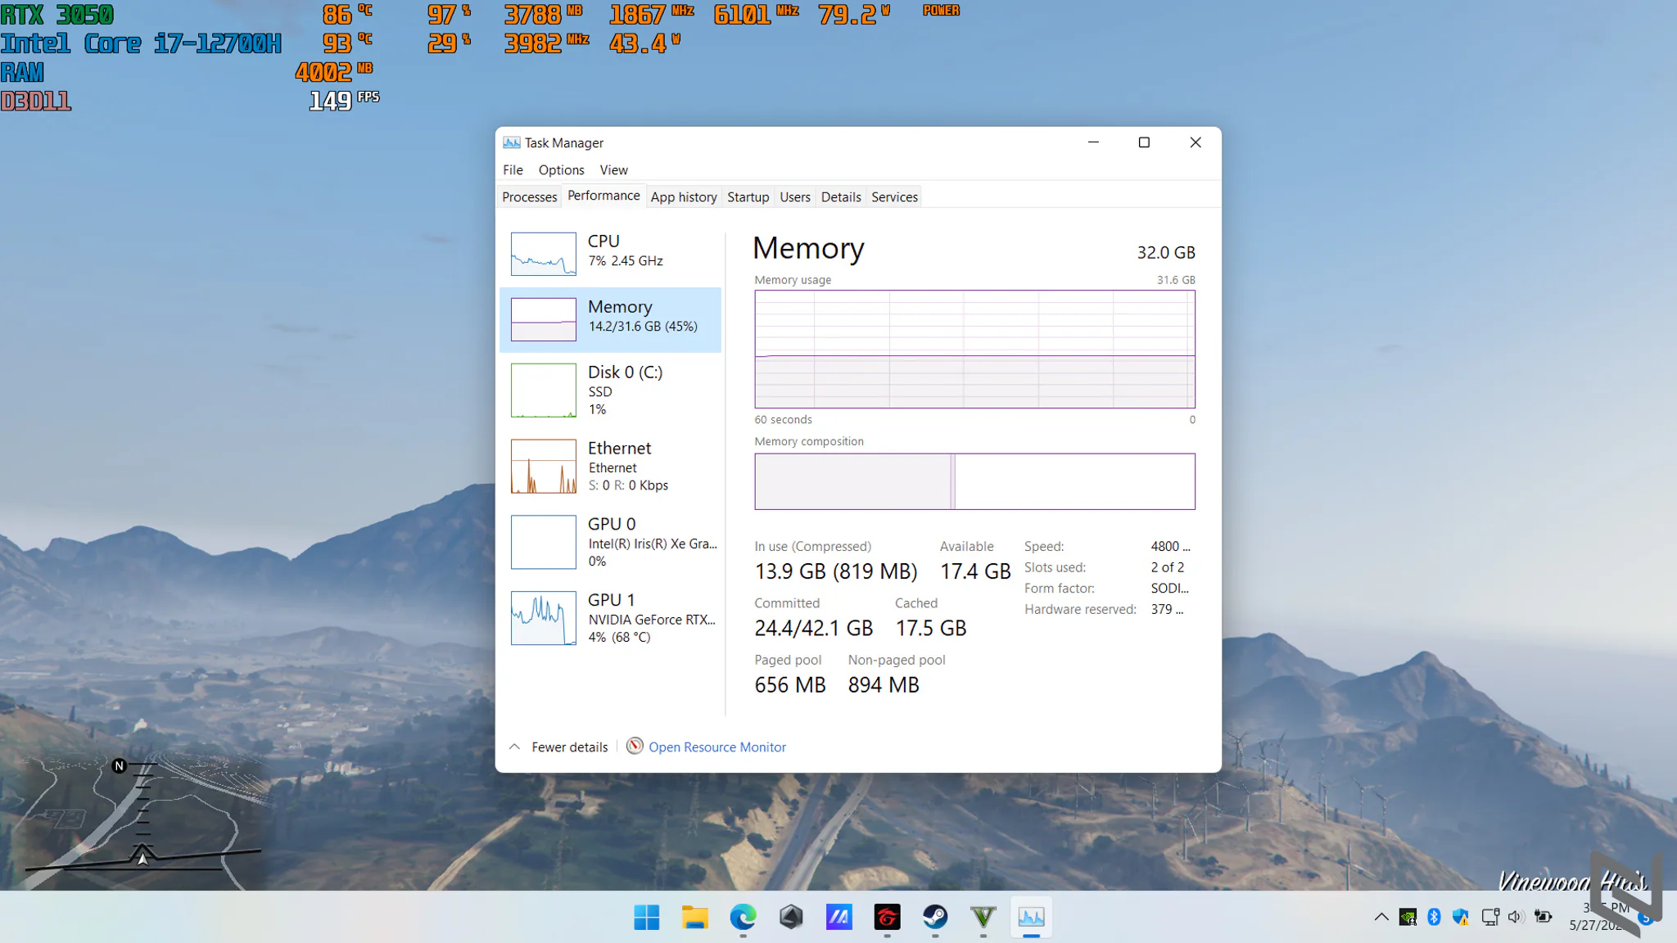Click the Resource Monitor icon
This screenshot has height=943, width=1677.
click(x=635, y=746)
